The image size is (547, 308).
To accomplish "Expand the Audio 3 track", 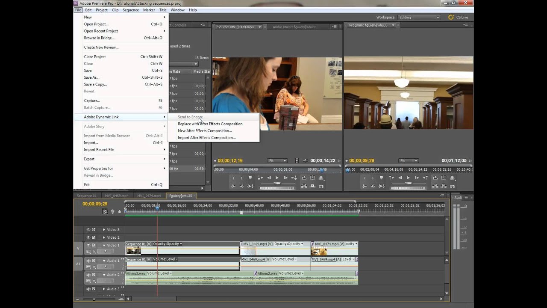I will (x=104, y=289).
